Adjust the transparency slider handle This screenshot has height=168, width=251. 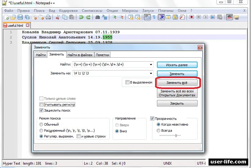pos(176,136)
